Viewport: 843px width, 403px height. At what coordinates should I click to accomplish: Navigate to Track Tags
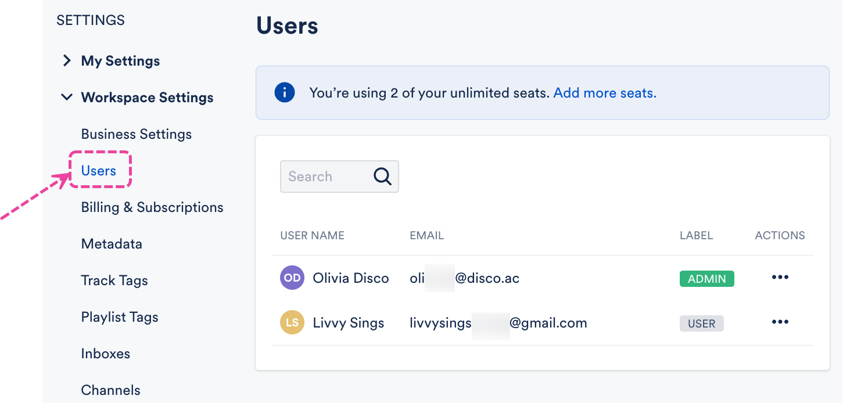pos(114,280)
